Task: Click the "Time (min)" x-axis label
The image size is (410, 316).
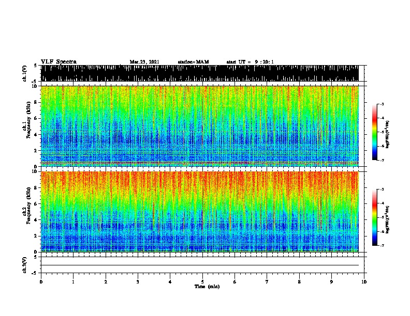Action: pyautogui.click(x=207, y=287)
